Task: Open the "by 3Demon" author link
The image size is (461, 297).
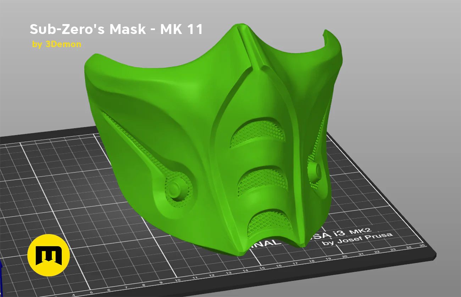Action: click(x=57, y=44)
